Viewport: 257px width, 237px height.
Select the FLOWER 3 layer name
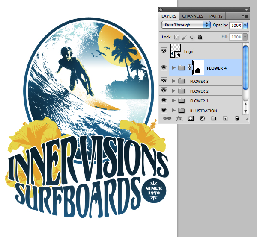(199, 81)
